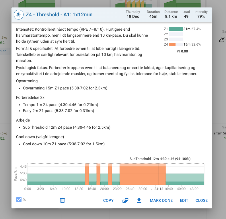The image size is (226, 219).
Task: Click the 34:12 timeline marker
Action: pyautogui.click(x=159, y=189)
